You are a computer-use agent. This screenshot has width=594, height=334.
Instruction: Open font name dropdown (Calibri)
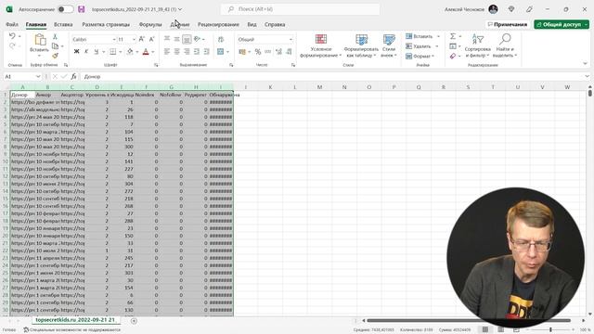113,39
